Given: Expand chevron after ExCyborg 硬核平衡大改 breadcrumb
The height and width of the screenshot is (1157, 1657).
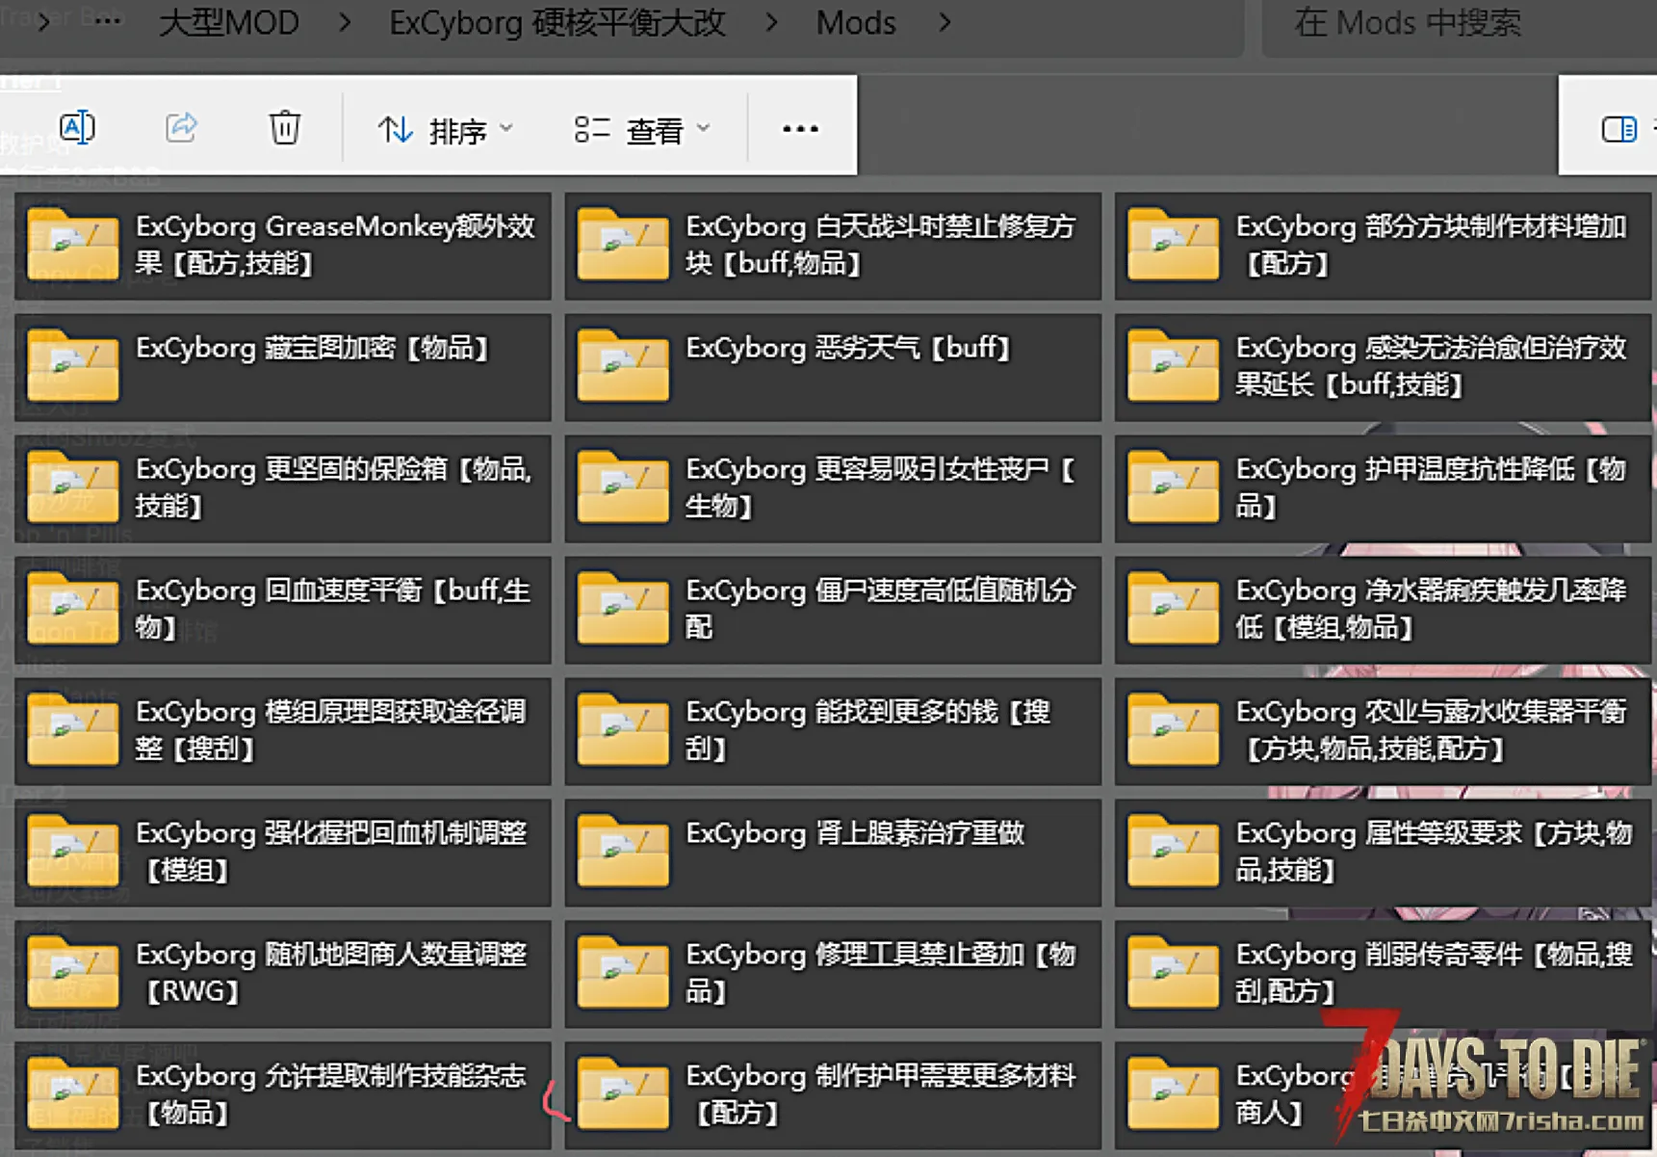Looking at the screenshot, I should point(771,22).
